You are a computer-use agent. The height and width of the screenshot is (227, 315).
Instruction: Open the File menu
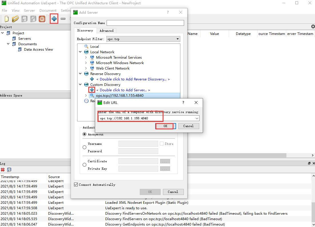point(4,11)
